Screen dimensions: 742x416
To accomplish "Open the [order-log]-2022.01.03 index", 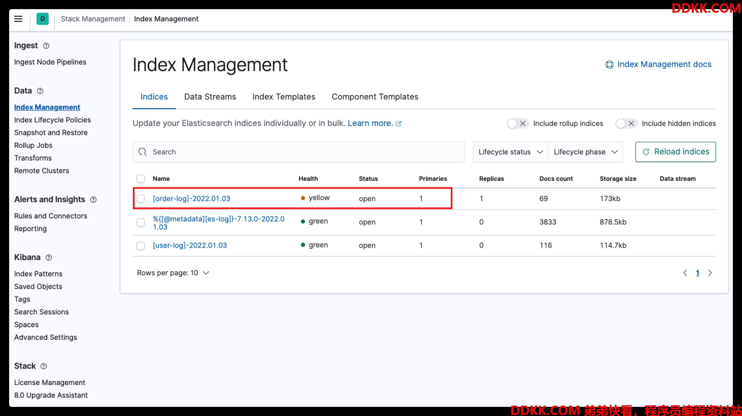I will [192, 199].
